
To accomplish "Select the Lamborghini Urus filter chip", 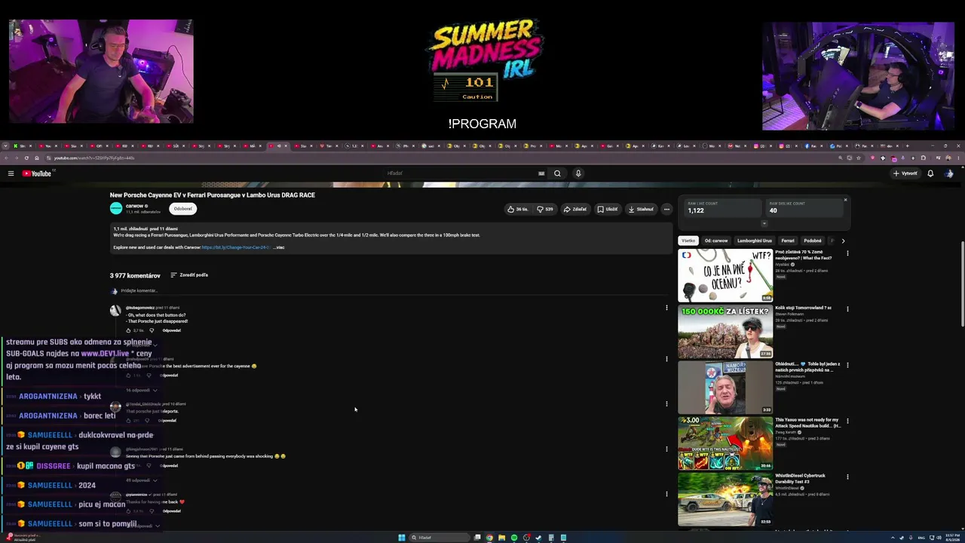I will 755,241.
